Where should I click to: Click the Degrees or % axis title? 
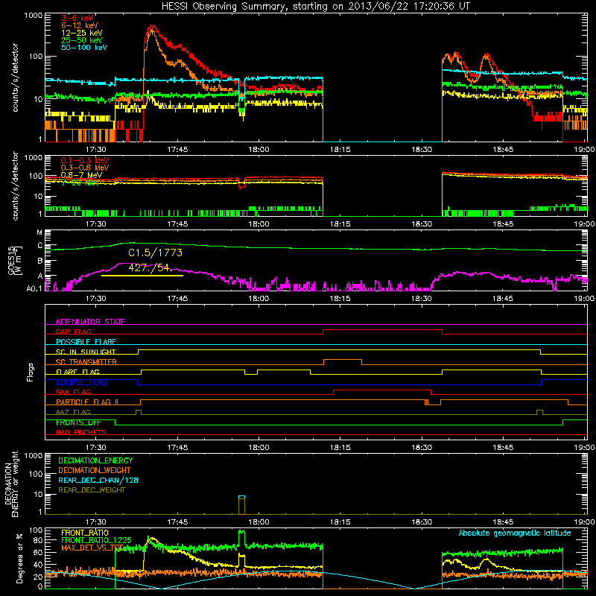tap(19, 558)
